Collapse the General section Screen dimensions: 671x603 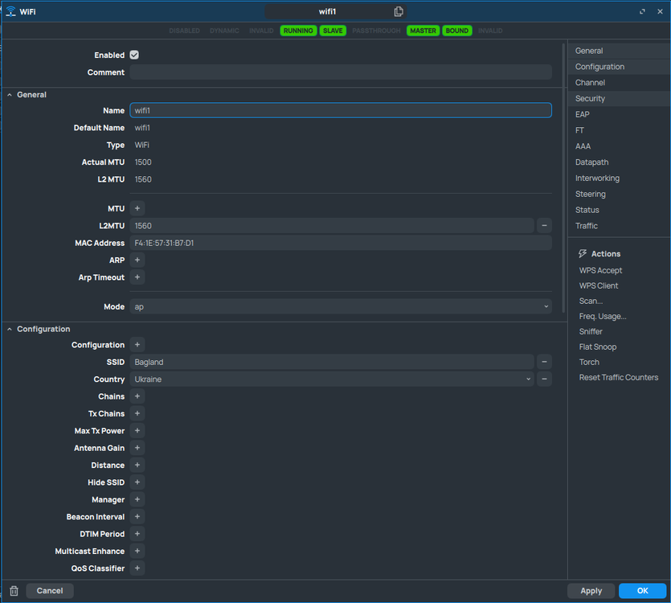10,95
